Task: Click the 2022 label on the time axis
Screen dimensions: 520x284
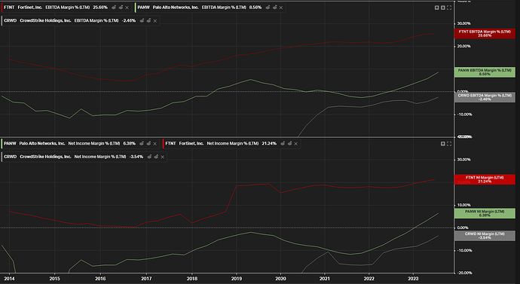Action: click(x=369, y=279)
